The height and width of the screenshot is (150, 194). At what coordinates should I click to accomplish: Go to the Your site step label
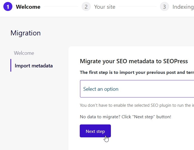(105, 7)
